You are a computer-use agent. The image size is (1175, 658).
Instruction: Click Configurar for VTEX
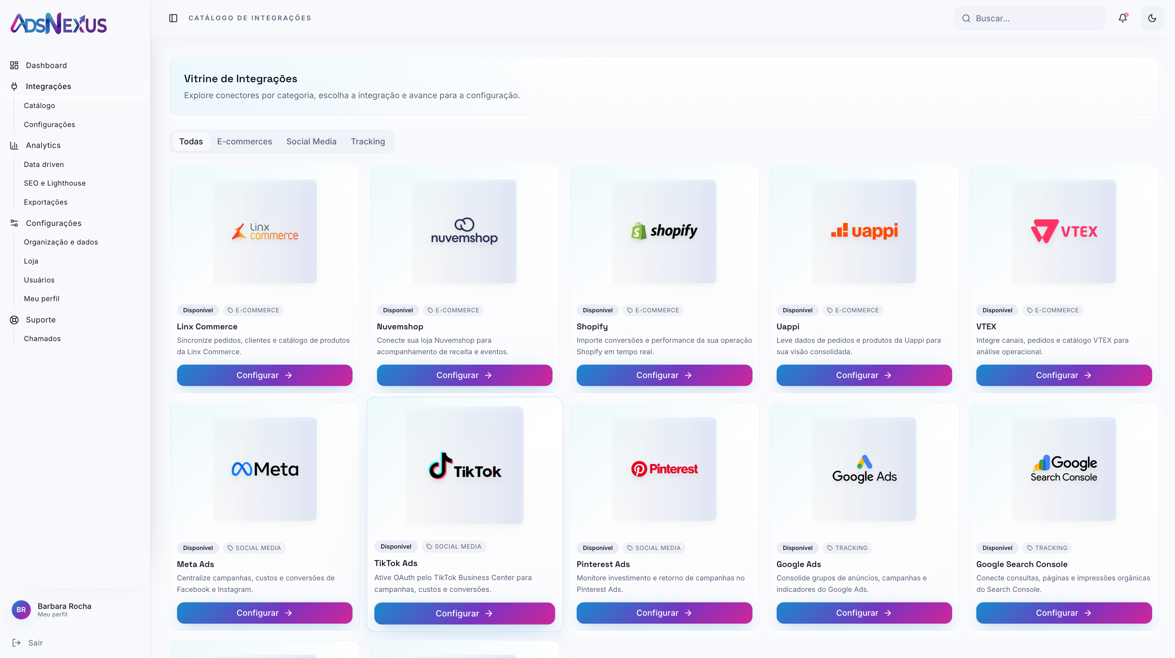[x=1064, y=375]
